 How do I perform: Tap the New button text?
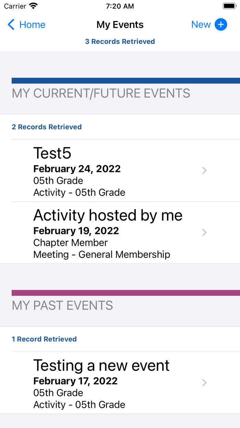click(x=201, y=25)
